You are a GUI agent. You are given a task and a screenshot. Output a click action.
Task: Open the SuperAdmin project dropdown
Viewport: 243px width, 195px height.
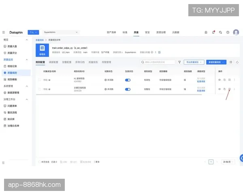click(x=60, y=32)
